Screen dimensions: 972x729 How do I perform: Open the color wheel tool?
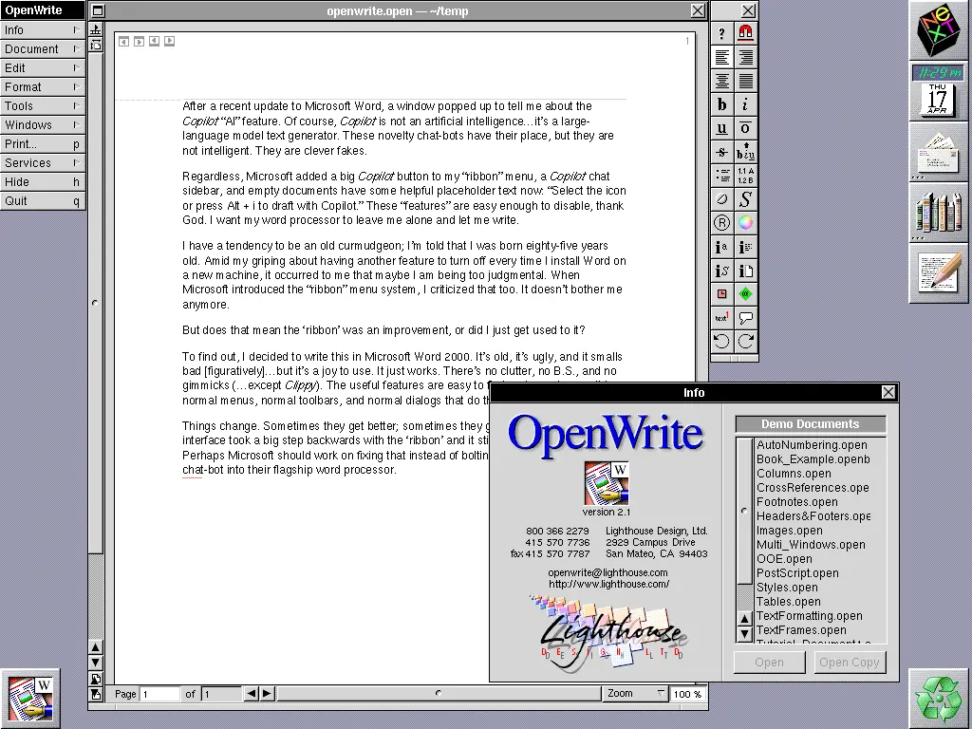coord(746,224)
